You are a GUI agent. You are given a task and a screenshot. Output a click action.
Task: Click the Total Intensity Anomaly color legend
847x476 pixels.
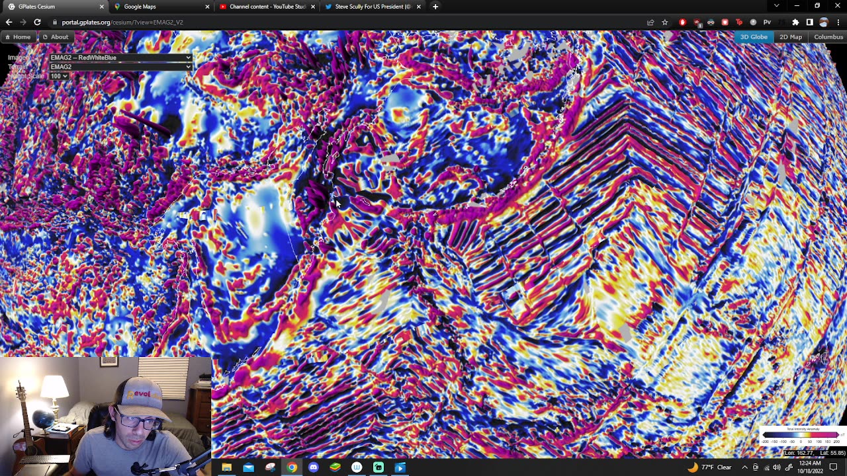(802, 436)
